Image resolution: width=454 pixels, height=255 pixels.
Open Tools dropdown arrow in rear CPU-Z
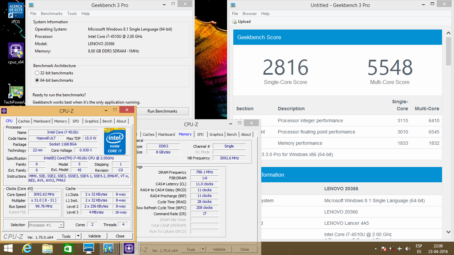(203, 249)
